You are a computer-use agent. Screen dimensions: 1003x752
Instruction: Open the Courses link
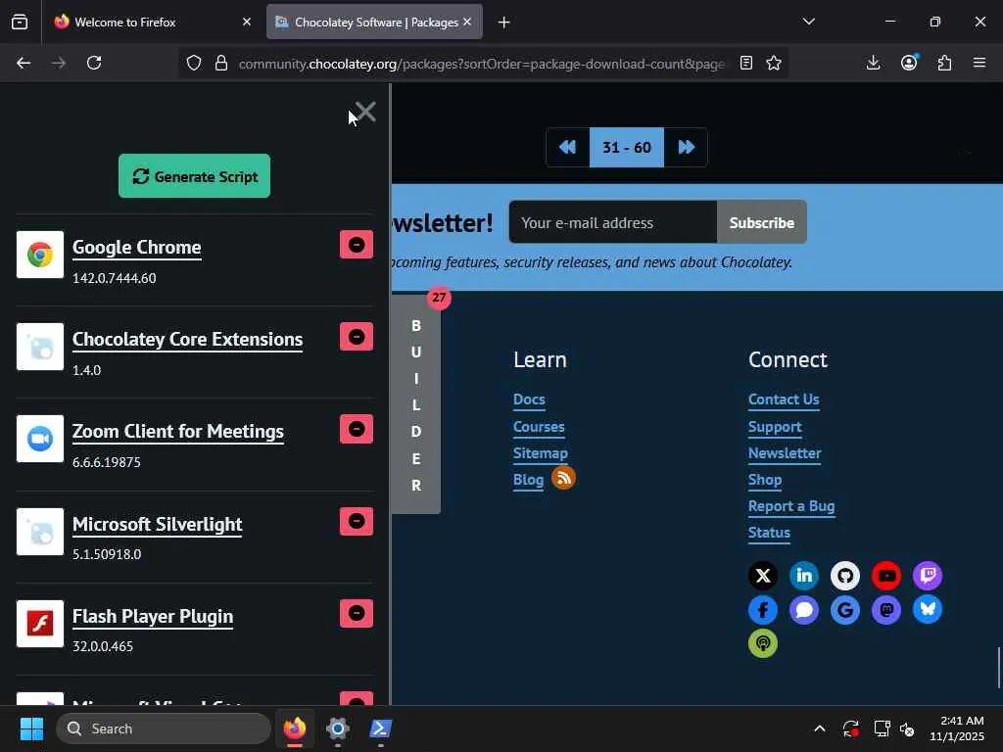[x=539, y=427]
